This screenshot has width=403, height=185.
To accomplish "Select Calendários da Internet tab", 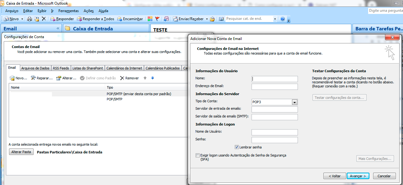I will [x=124, y=68].
